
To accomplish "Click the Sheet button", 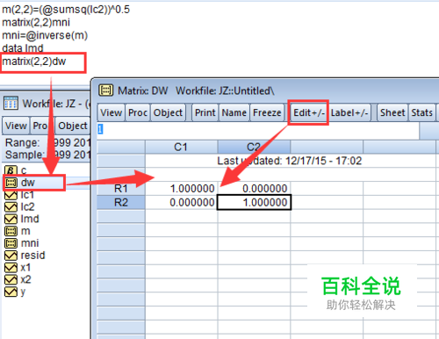I will point(392,112).
